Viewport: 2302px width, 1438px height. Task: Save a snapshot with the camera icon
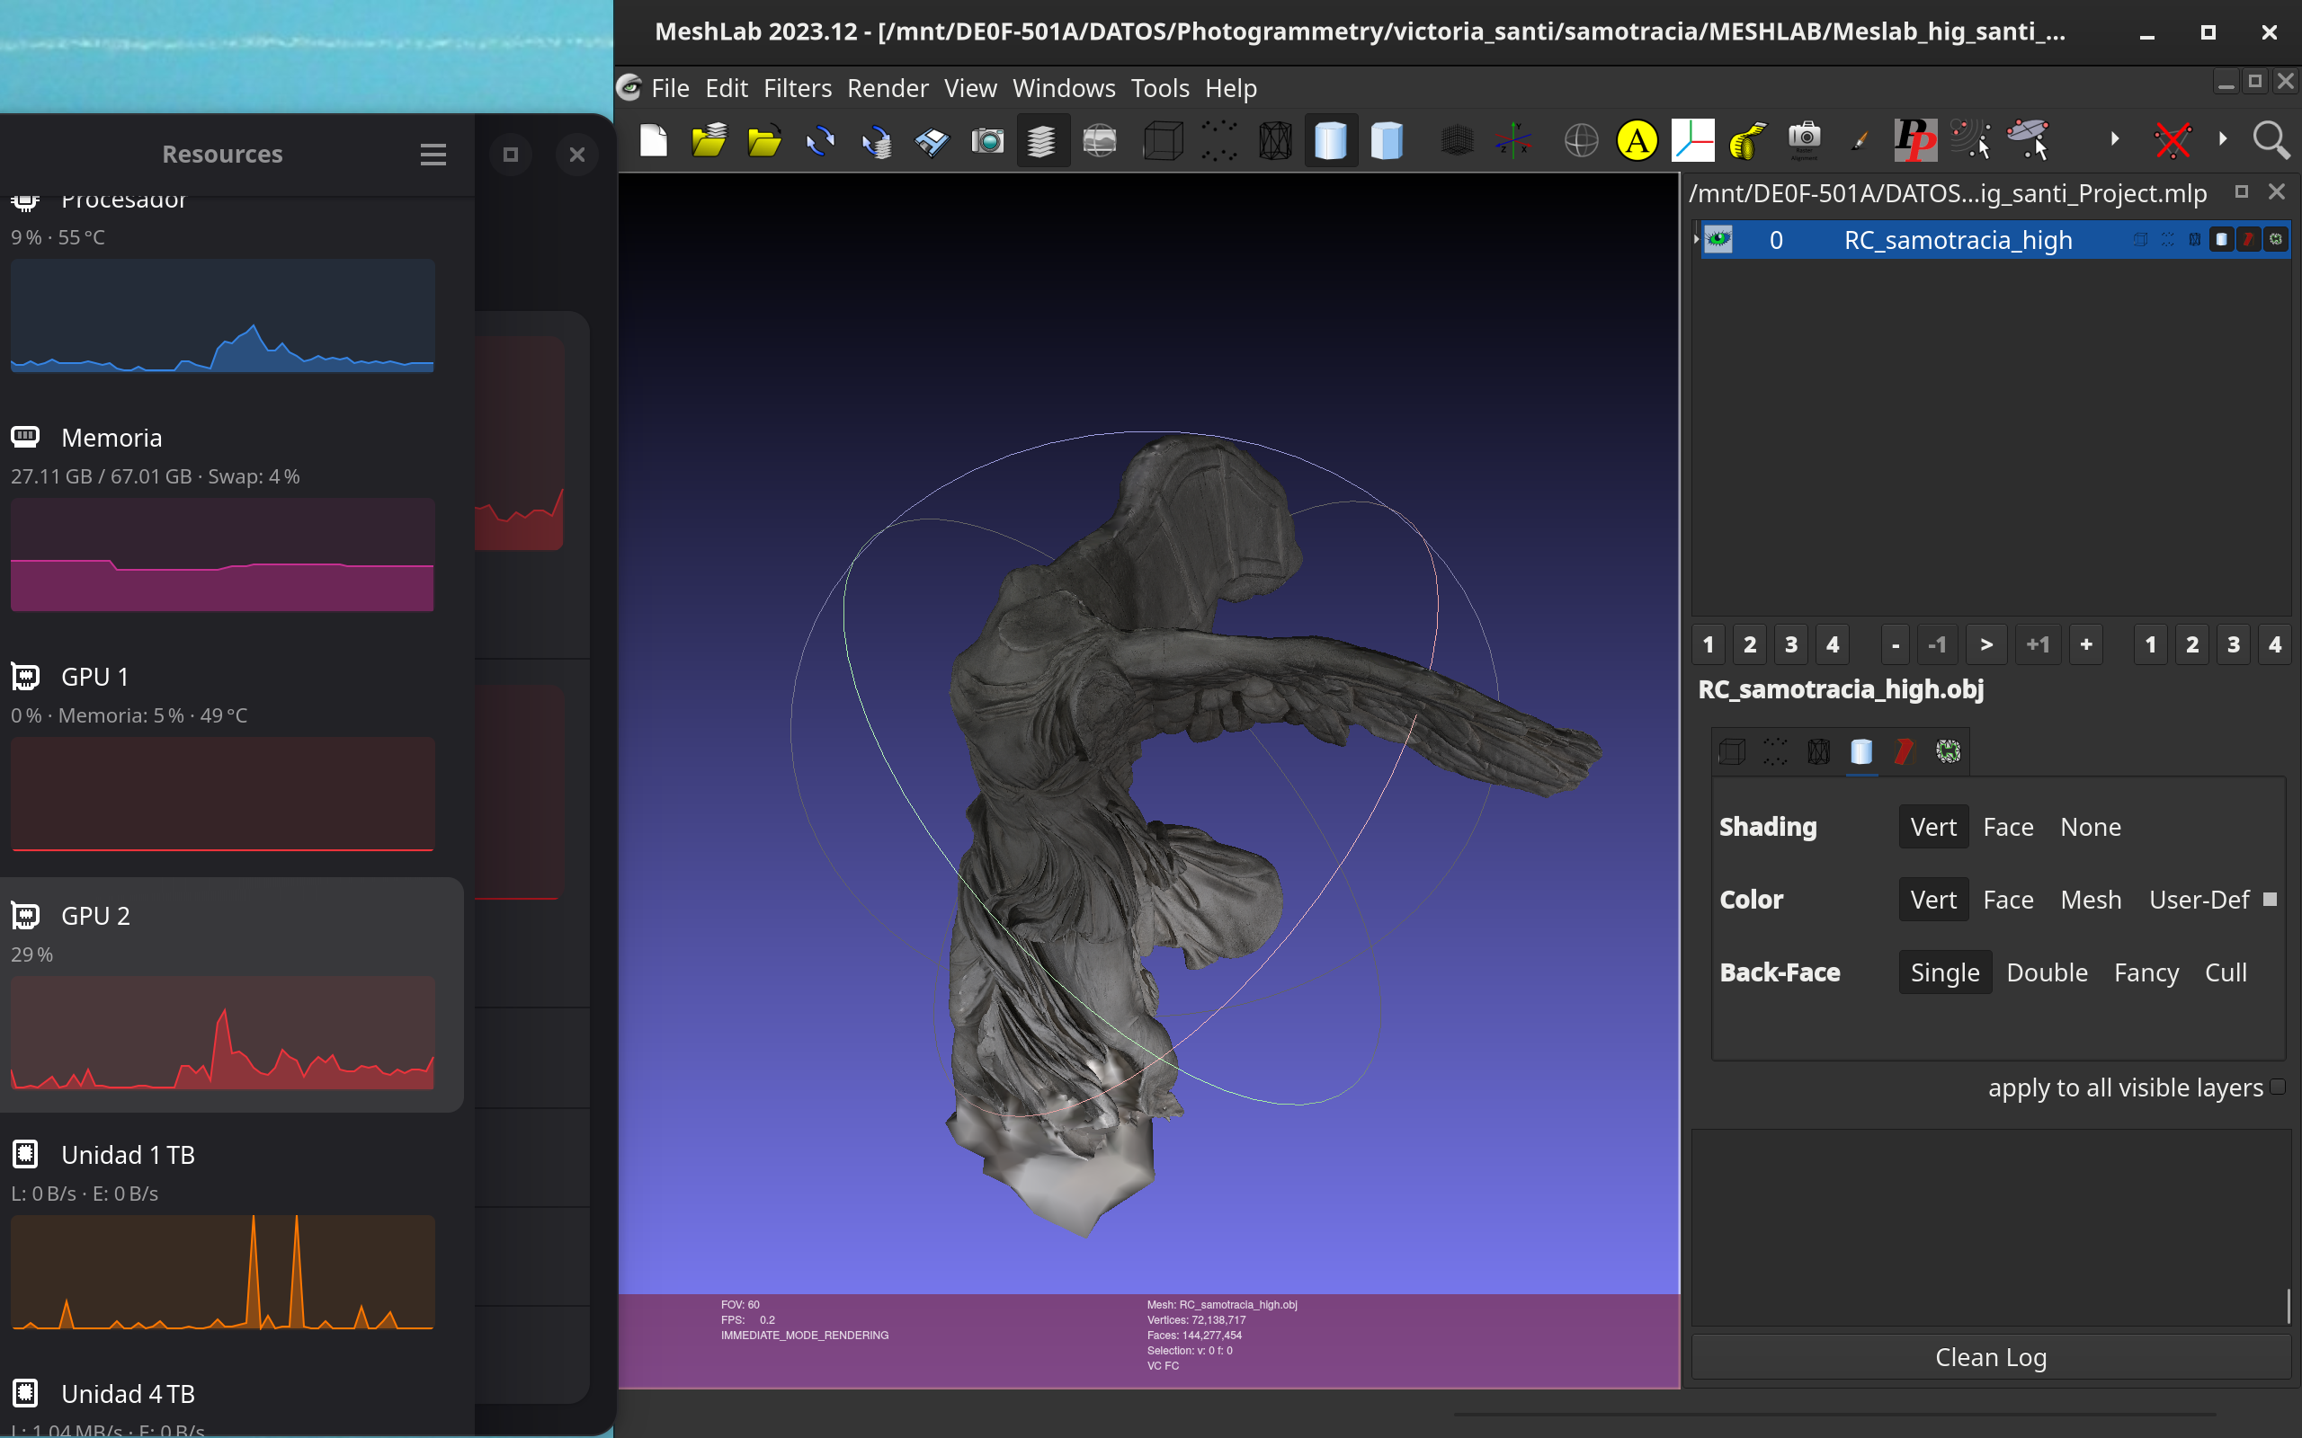point(987,141)
